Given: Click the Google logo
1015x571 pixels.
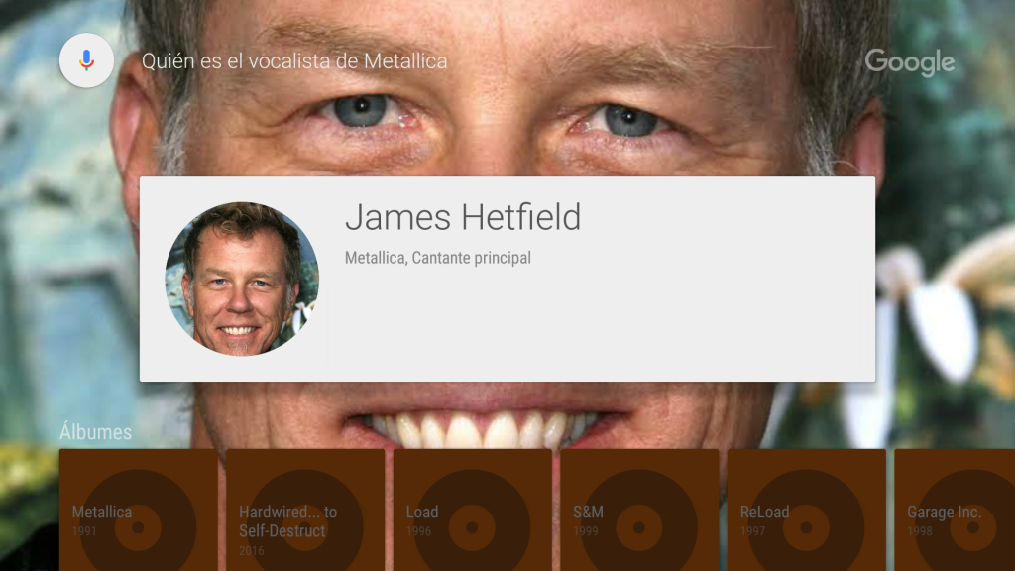Looking at the screenshot, I should pyautogui.click(x=910, y=62).
